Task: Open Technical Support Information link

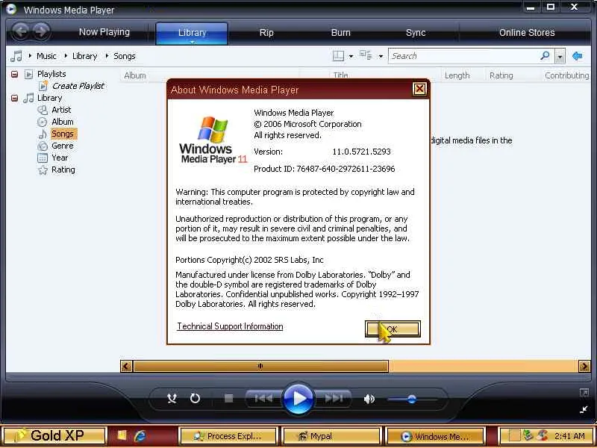Action: (x=230, y=326)
